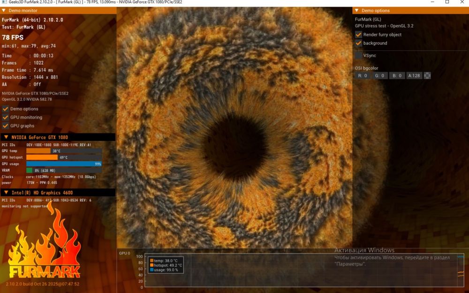
Task: Open the OSI bgcolor color swatch
Action: click(427, 75)
